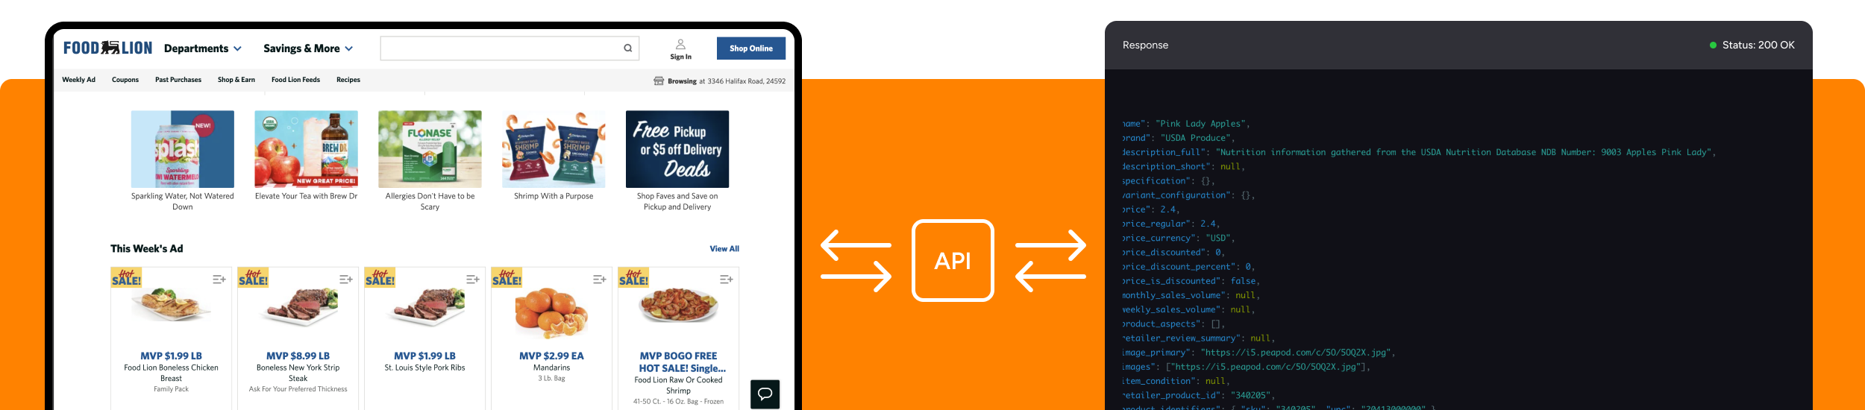Click 'St. Louis Style Pork Ribs' title
1865x410 pixels.
pos(424,368)
